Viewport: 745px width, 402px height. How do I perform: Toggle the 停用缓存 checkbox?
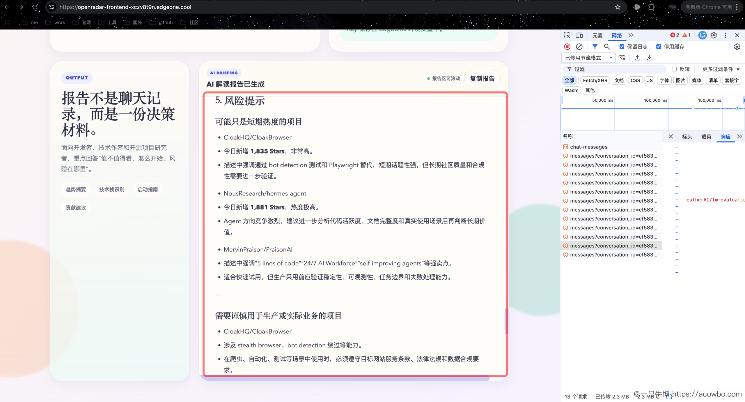coord(659,47)
